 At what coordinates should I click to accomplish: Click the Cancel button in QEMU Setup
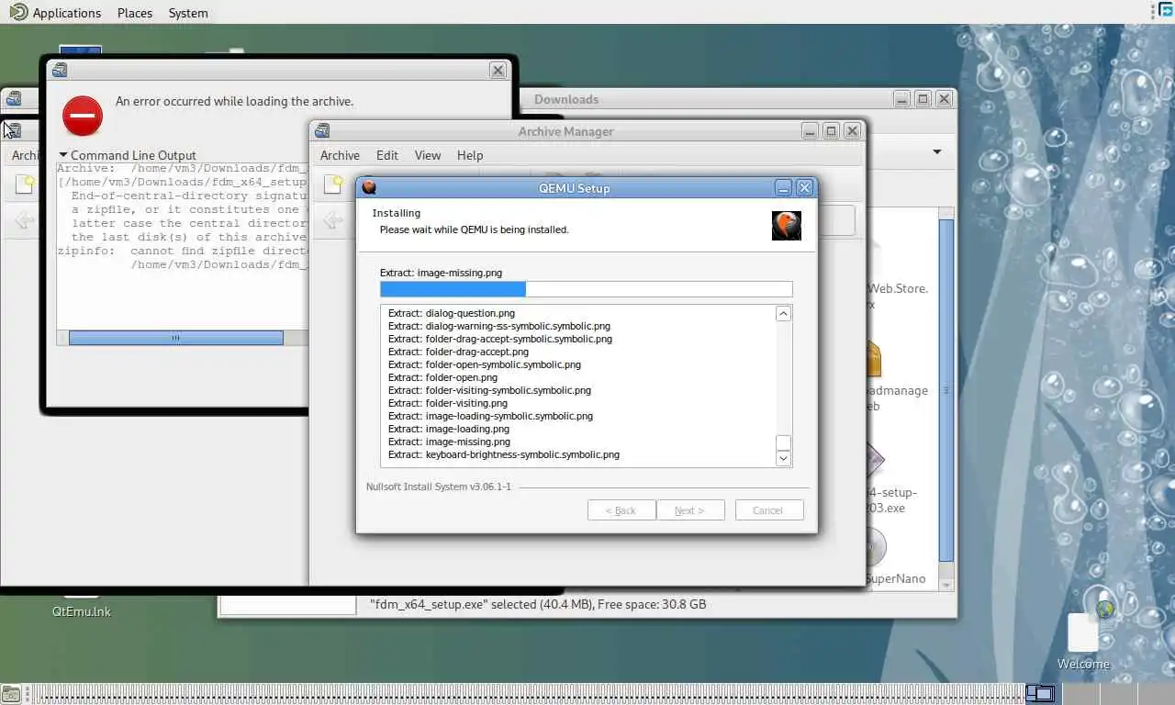pos(769,510)
